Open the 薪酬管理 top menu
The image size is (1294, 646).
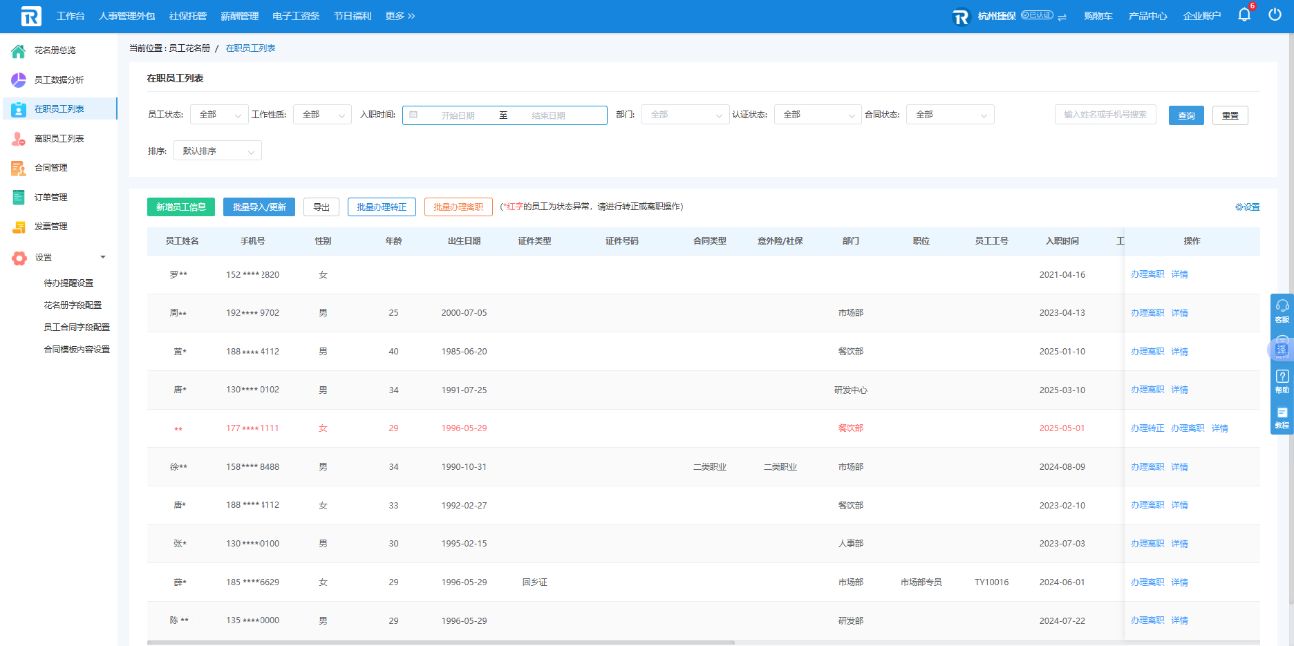point(239,16)
